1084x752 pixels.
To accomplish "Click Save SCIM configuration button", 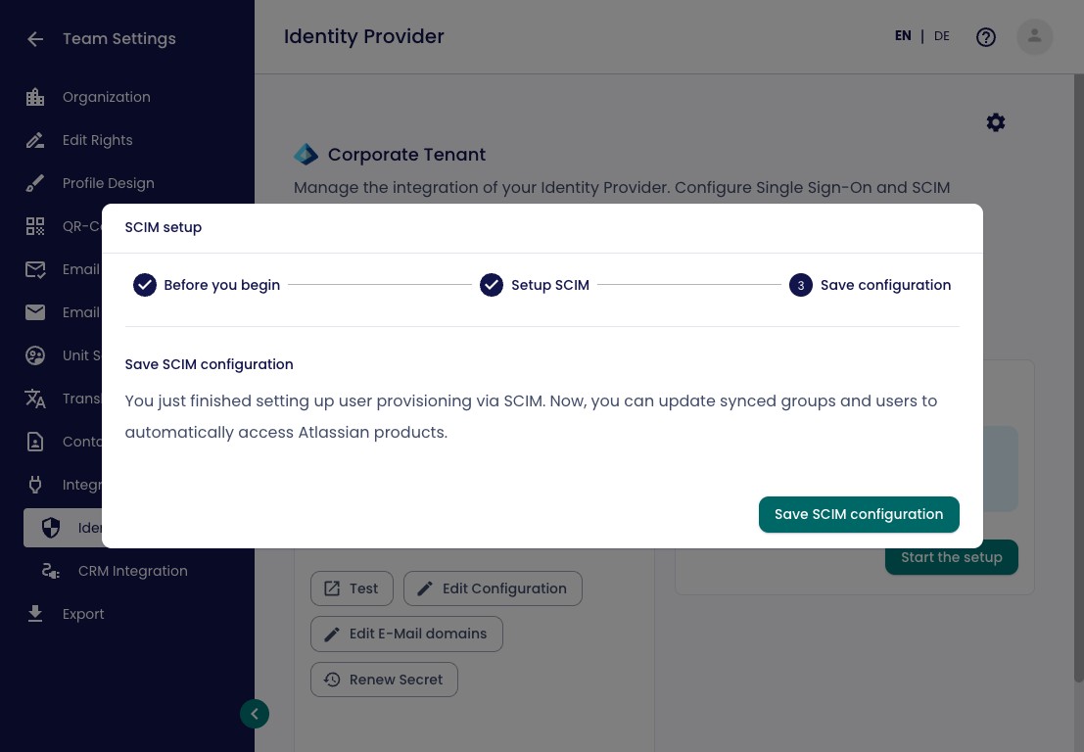I will 859,514.
